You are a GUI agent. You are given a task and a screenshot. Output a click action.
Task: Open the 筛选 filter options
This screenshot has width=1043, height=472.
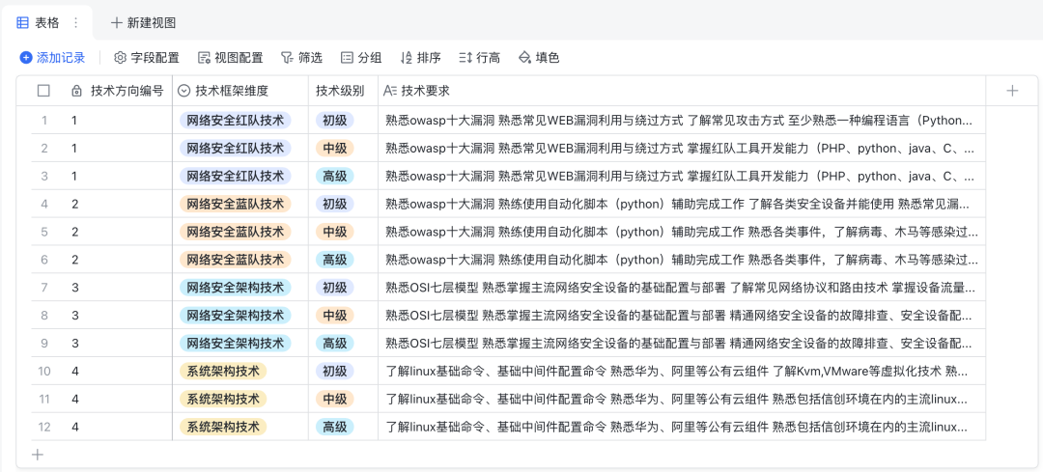[x=302, y=58]
